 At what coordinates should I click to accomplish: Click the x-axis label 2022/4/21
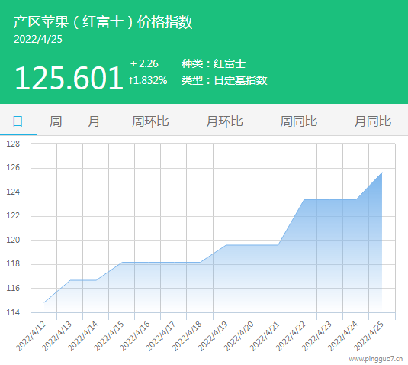pos(265,336)
